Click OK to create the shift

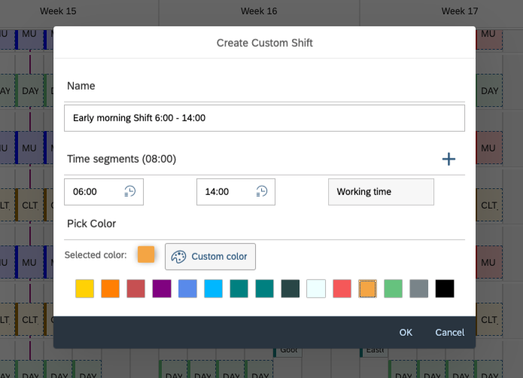click(x=406, y=332)
